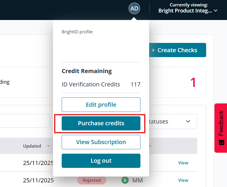Click the Credit Remaining heading
Viewport: 227px width, 187px height.
[x=87, y=71]
